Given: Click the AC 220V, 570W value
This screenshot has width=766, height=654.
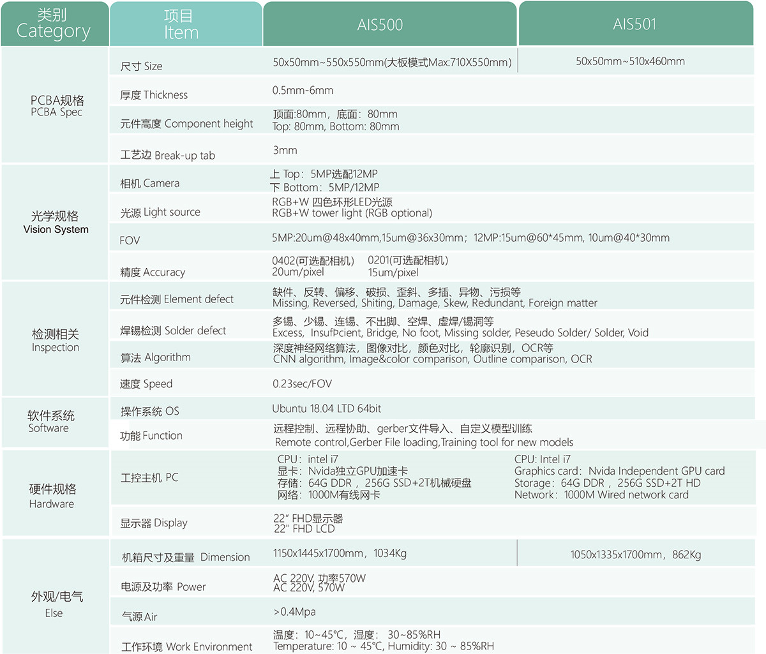Looking at the screenshot, I should pyautogui.click(x=309, y=588).
